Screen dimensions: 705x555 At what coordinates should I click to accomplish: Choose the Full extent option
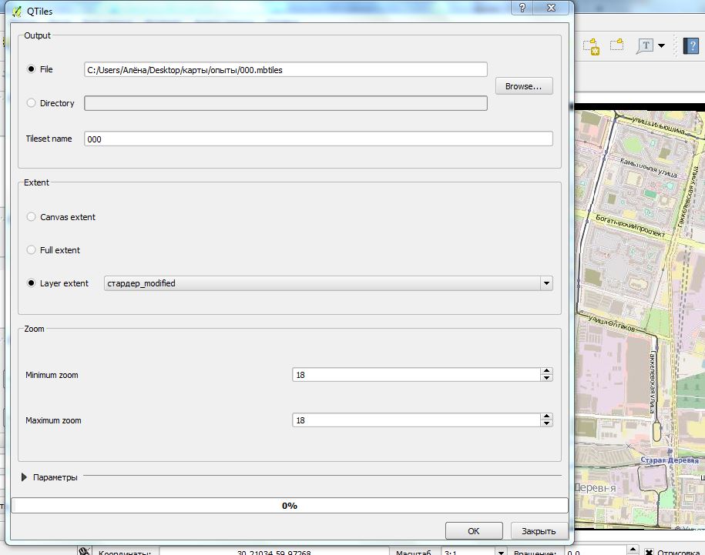(31, 250)
